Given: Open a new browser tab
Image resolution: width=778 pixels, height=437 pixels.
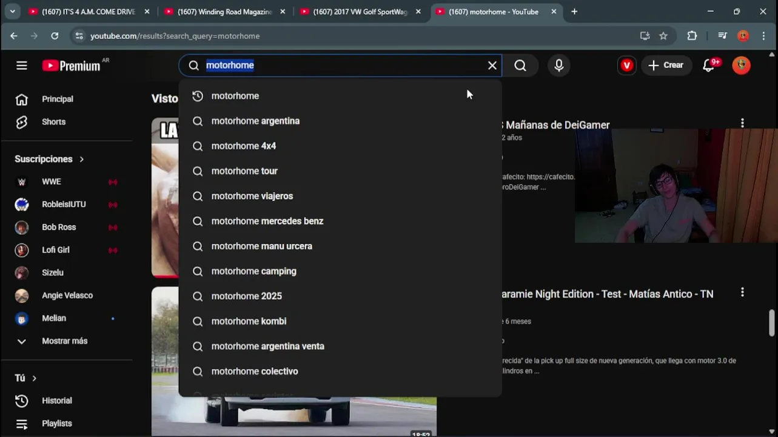Looking at the screenshot, I should [x=574, y=12].
